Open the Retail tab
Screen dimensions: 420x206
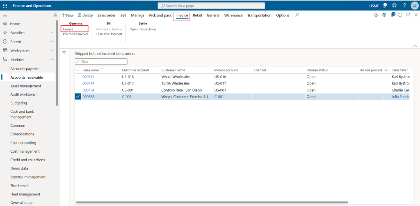click(x=197, y=15)
